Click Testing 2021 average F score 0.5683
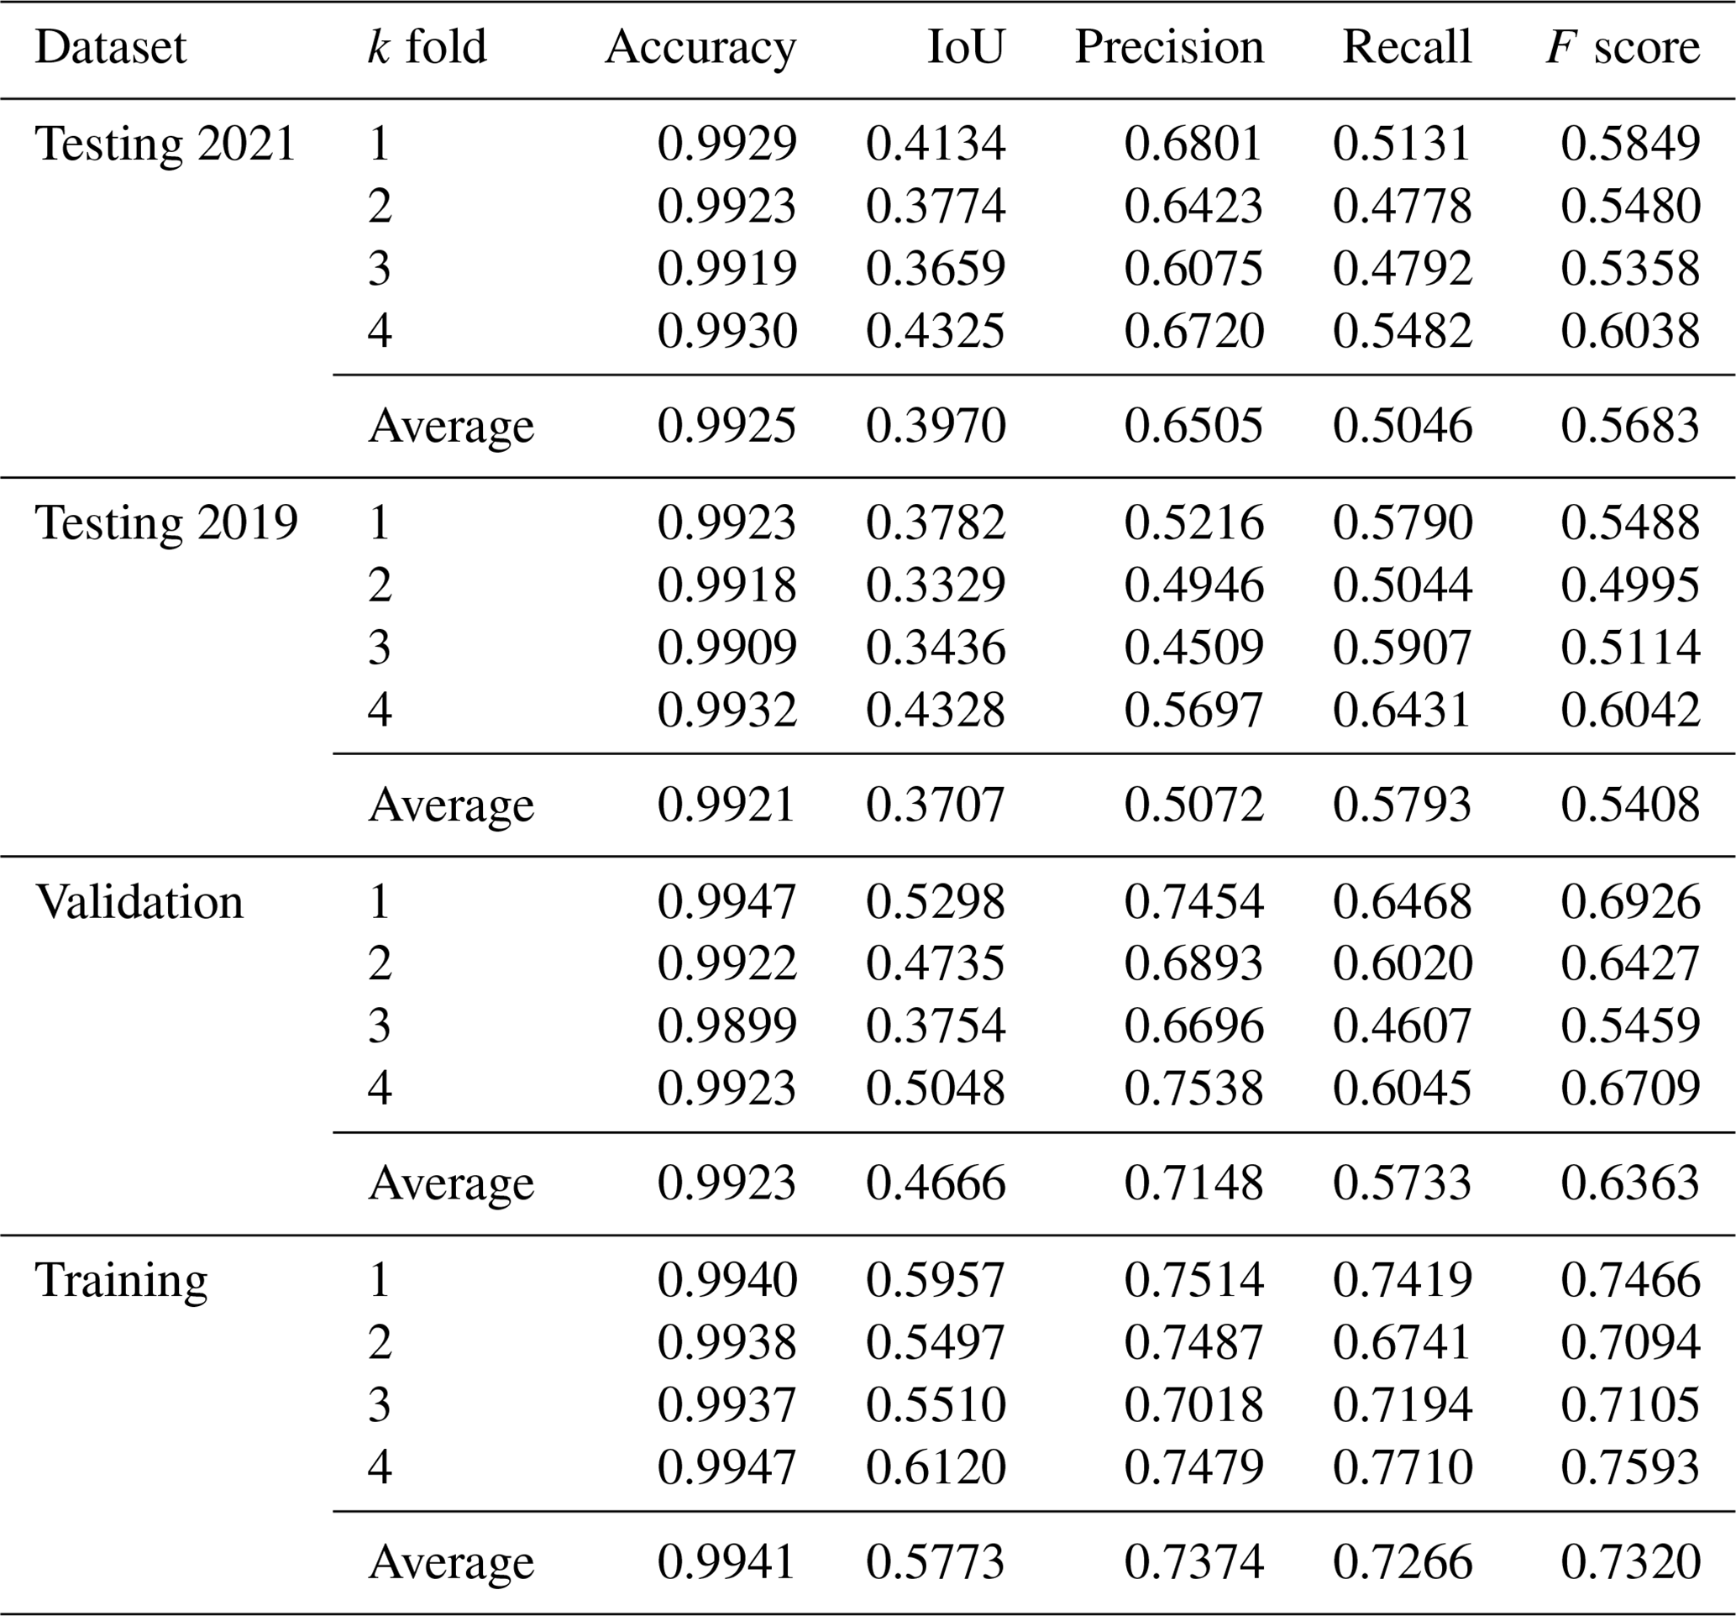Screen dimensions: 1736x1616 1629,427
